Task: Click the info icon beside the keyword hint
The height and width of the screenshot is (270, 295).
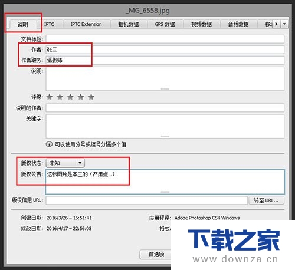Action: pos(49,144)
